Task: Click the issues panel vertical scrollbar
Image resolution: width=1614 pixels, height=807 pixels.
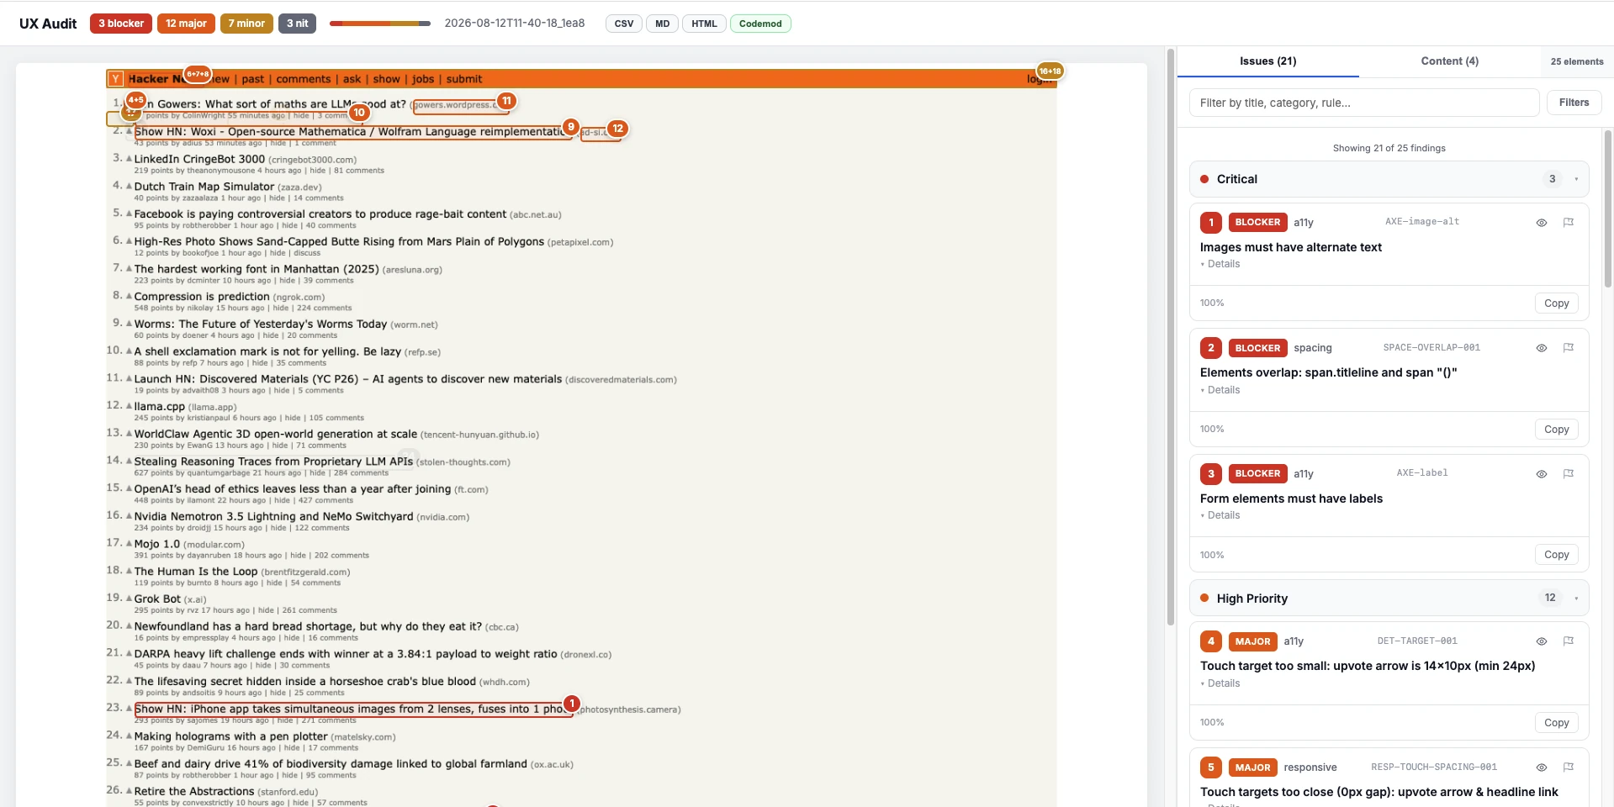Action: pyautogui.click(x=1608, y=208)
